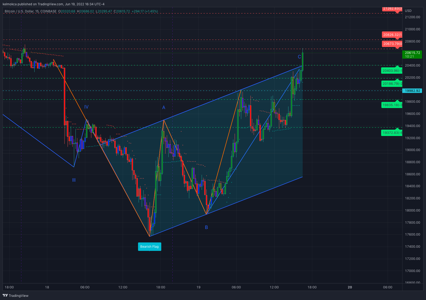Select the green 20403.96 price tag
The image size is (426, 300).
[x=392, y=71]
